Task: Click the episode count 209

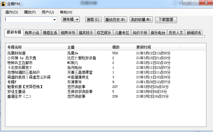Action: pyautogui.click(x=115, y=96)
